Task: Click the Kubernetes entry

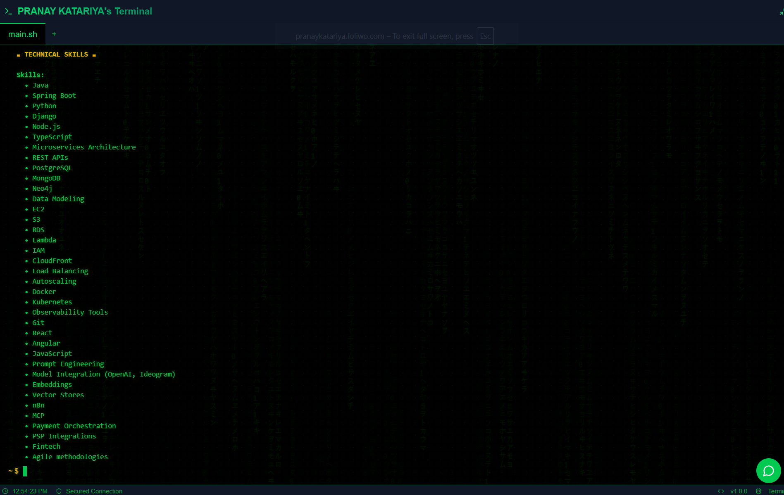Action: coord(52,302)
